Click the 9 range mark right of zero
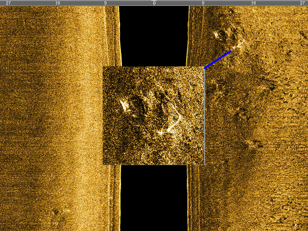Screen dimensions: 308x231 point(203,3)
